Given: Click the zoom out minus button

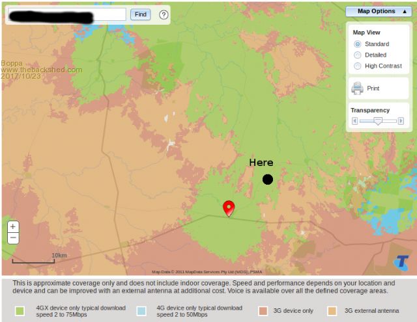Looking at the screenshot, I should tap(13, 238).
